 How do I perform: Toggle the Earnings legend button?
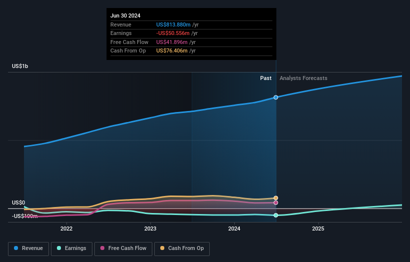pyautogui.click(x=71, y=248)
